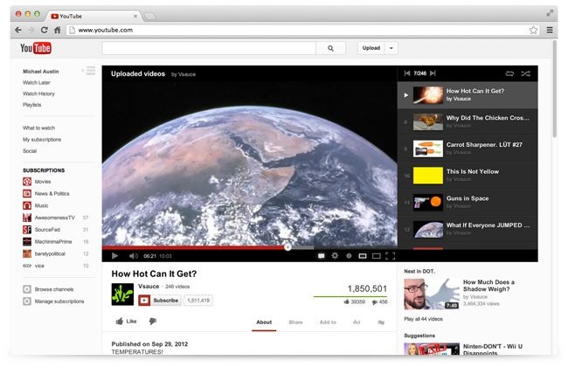
Task: Expand the dropdown arrow beside Upload
Action: click(x=391, y=48)
